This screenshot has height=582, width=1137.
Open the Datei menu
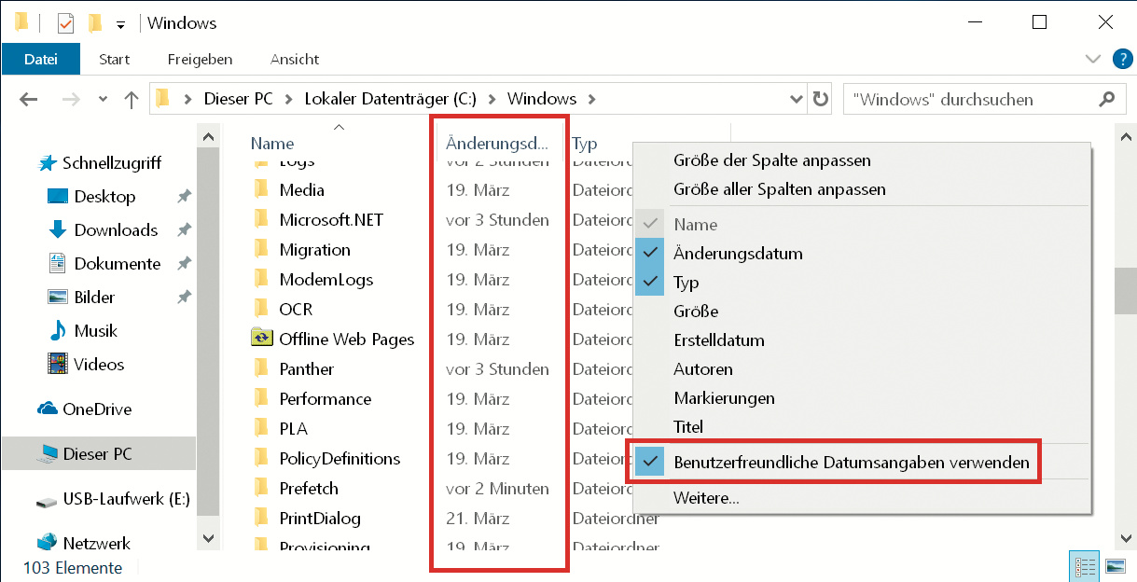pos(41,59)
